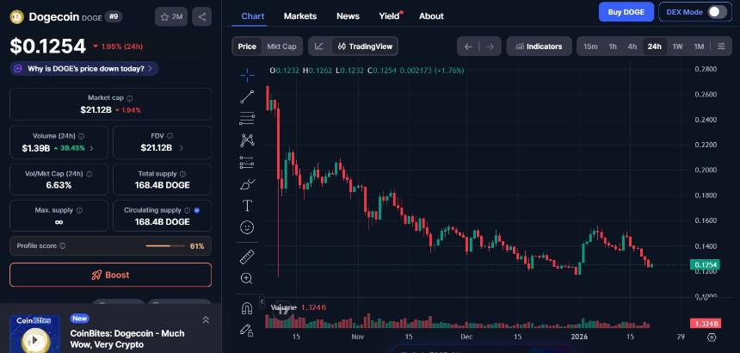740x353 pixels.
Task: Enable the magnet snap tool
Action: click(x=247, y=307)
